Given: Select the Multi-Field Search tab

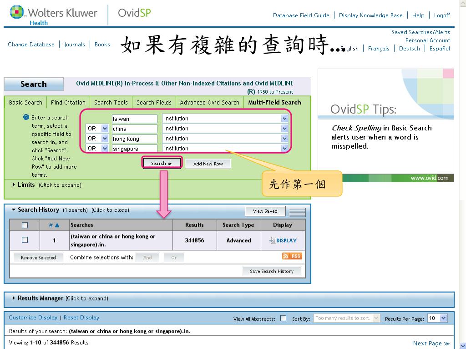Looking at the screenshot, I should coord(274,102).
